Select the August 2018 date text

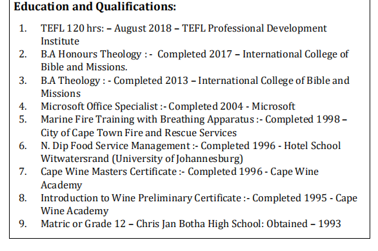[x=143, y=28]
